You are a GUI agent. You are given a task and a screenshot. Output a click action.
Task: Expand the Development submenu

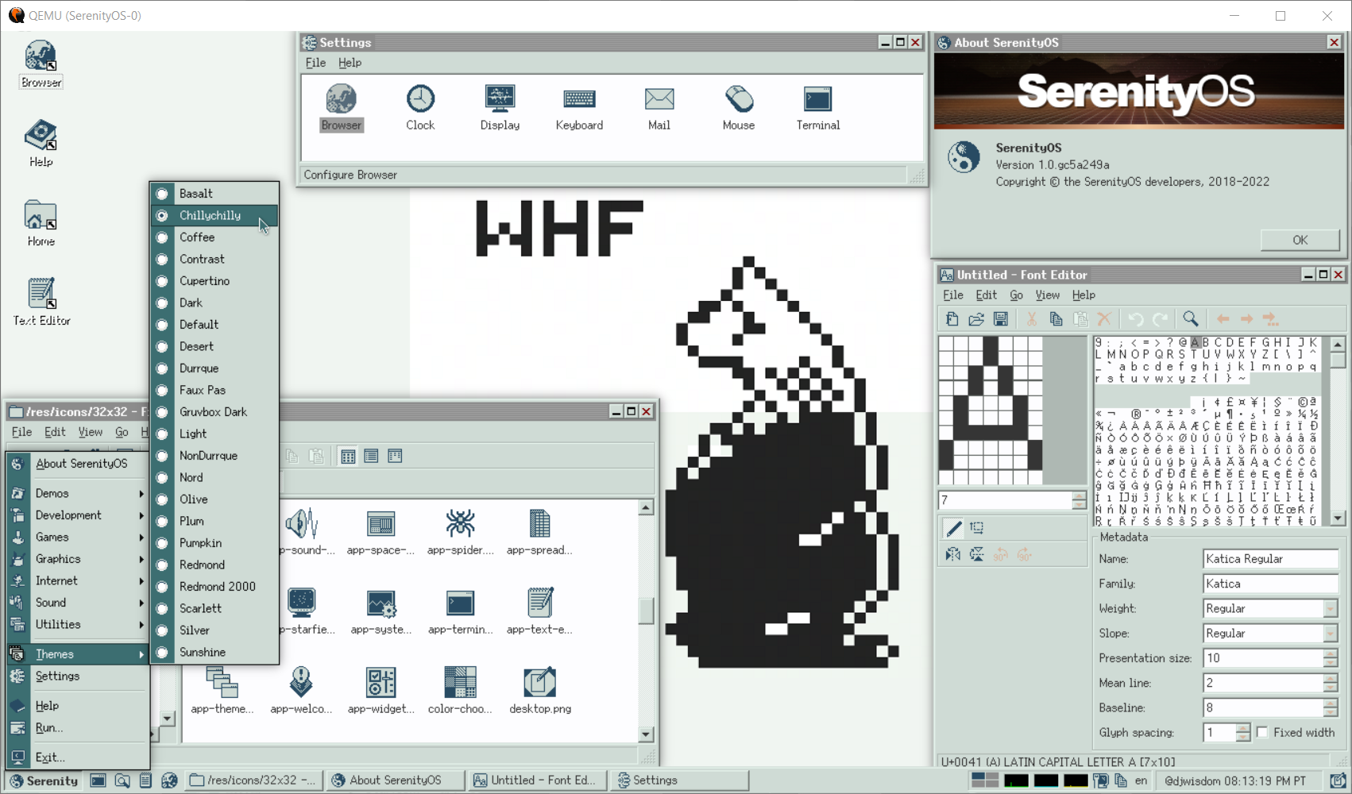click(78, 515)
